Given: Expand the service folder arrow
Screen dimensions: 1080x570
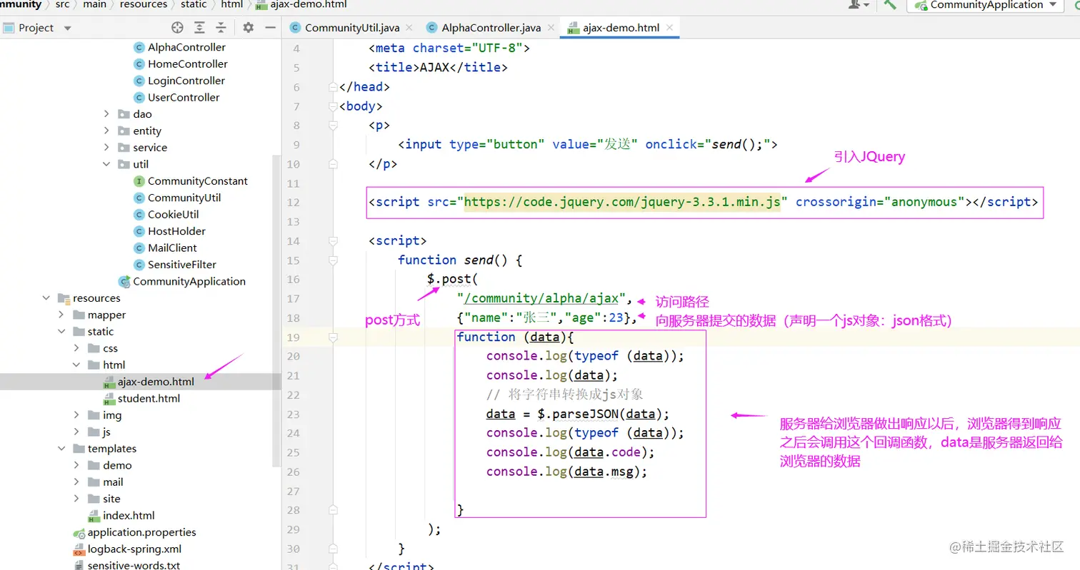Looking at the screenshot, I should 106,148.
